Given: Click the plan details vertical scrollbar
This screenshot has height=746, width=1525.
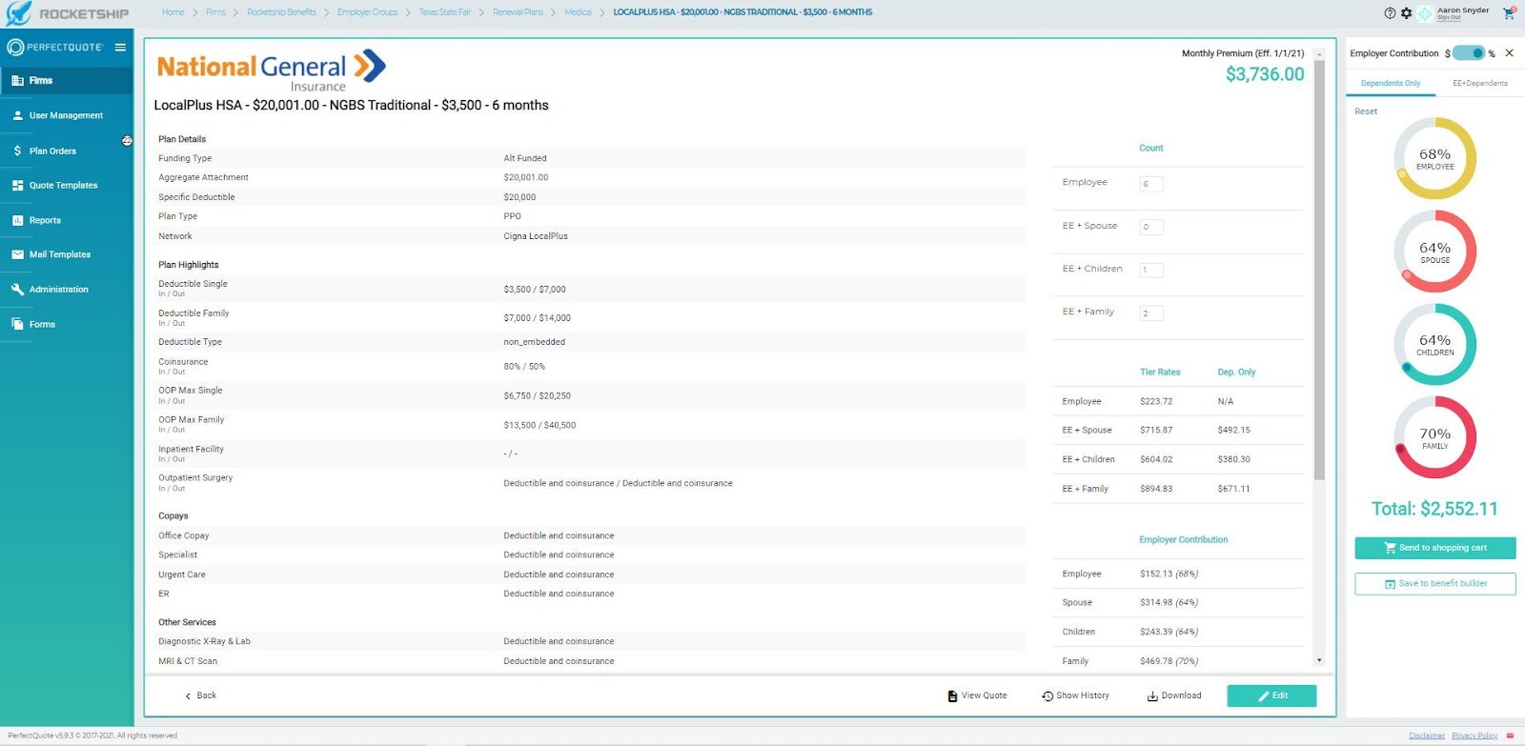Looking at the screenshot, I should tap(1319, 271).
